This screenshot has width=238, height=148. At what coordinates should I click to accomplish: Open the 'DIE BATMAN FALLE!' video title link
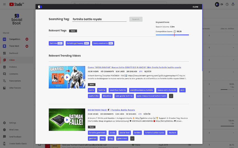[x=111, y=110]
